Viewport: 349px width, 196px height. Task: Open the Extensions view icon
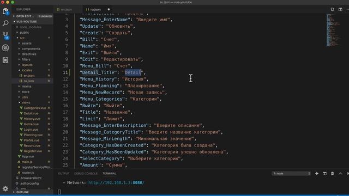pos(5,60)
